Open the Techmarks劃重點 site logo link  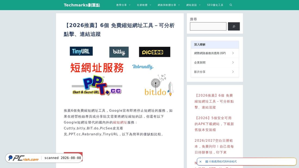click(82, 5)
